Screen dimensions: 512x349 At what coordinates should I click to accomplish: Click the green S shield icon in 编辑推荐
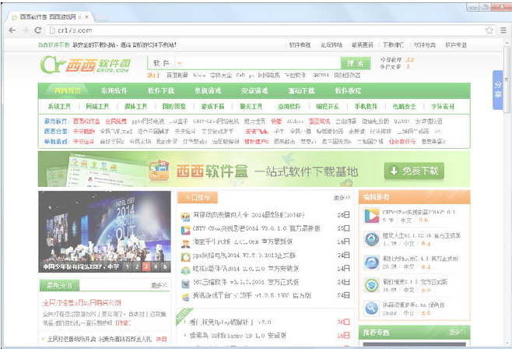coord(372,285)
